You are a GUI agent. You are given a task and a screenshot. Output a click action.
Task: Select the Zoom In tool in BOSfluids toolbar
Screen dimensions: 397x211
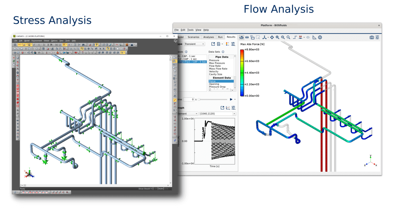coord(277,37)
